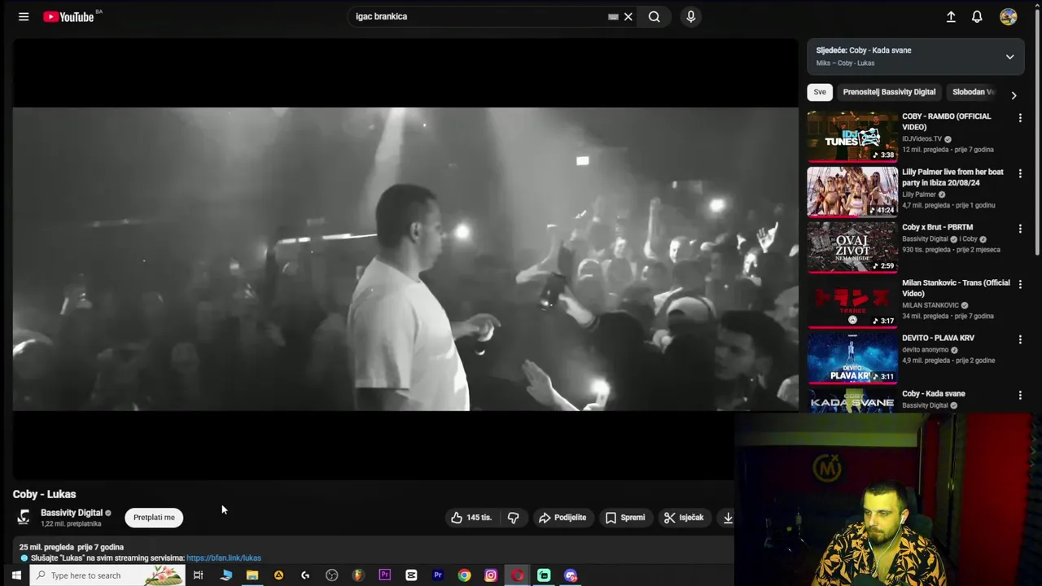Open options for COBY - RAMBO video

[x=1020, y=118]
